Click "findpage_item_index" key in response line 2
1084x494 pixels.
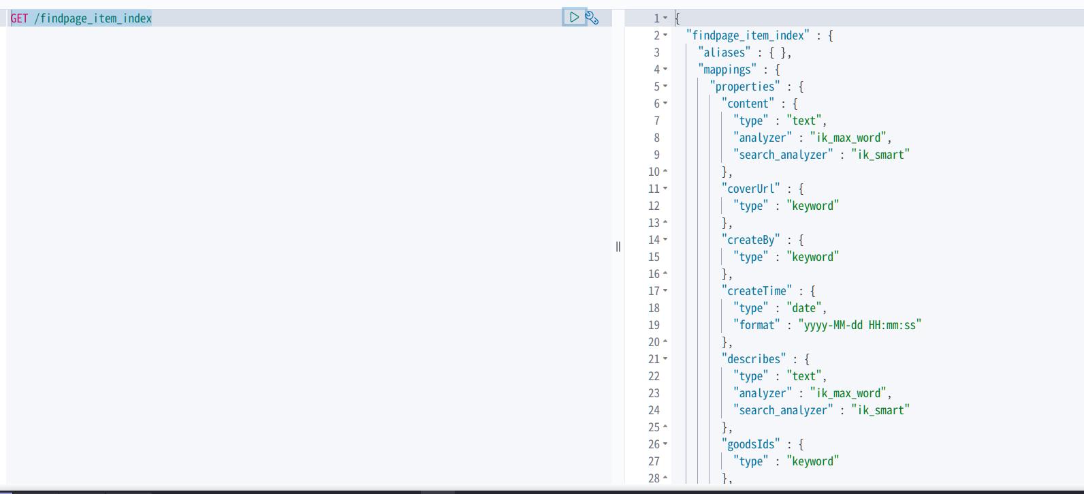(748, 35)
